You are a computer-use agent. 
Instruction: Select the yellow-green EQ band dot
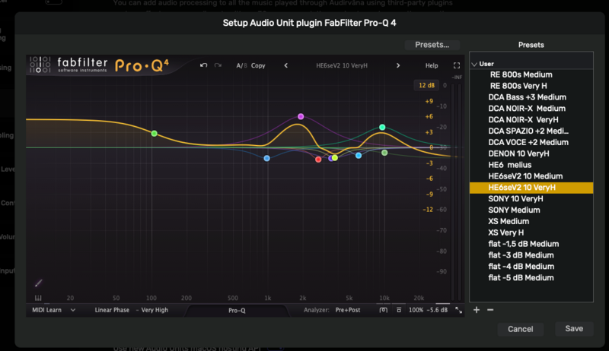click(x=335, y=158)
